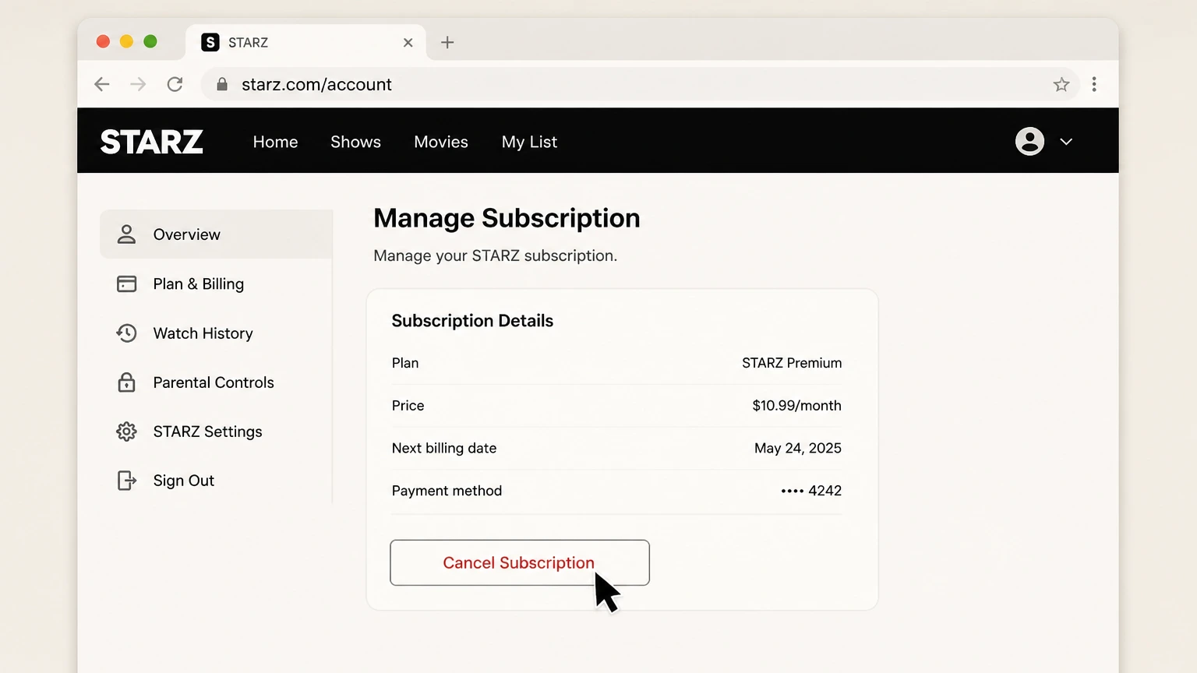Click the STARZ Settings gear icon

click(126, 432)
